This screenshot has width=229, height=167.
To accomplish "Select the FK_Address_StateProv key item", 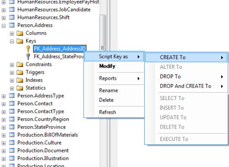I will [59, 56].
